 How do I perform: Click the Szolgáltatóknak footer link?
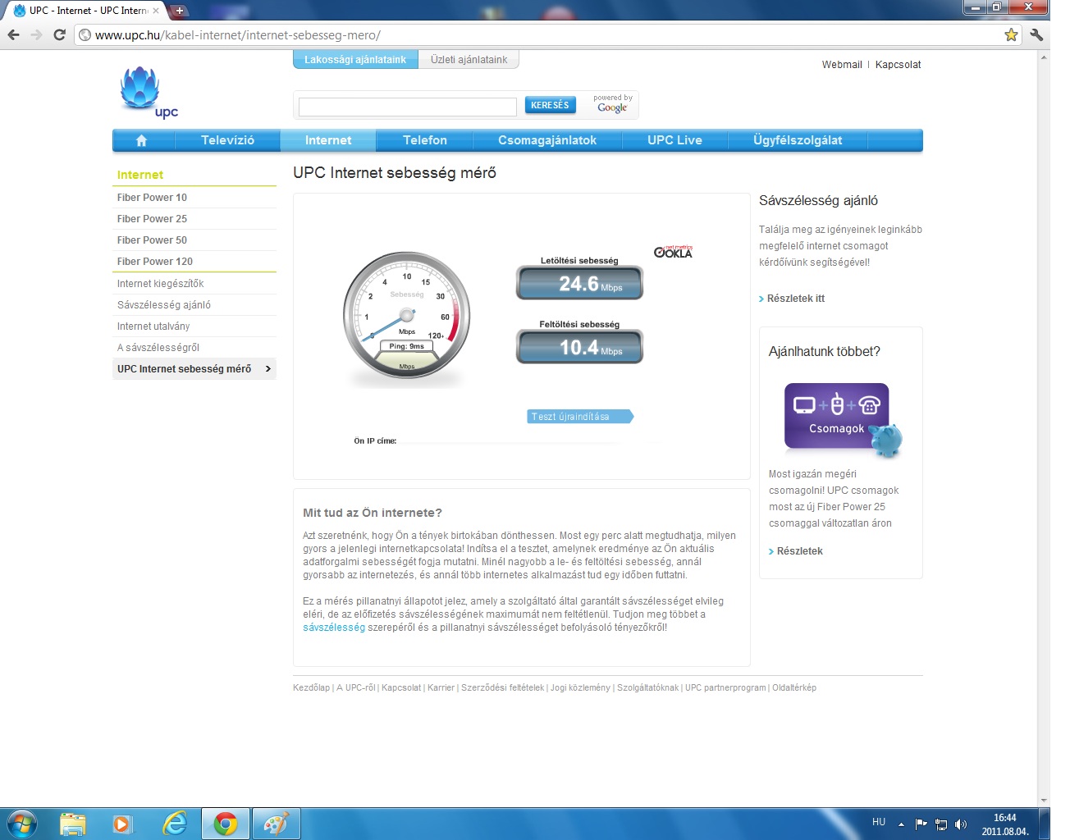point(647,688)
